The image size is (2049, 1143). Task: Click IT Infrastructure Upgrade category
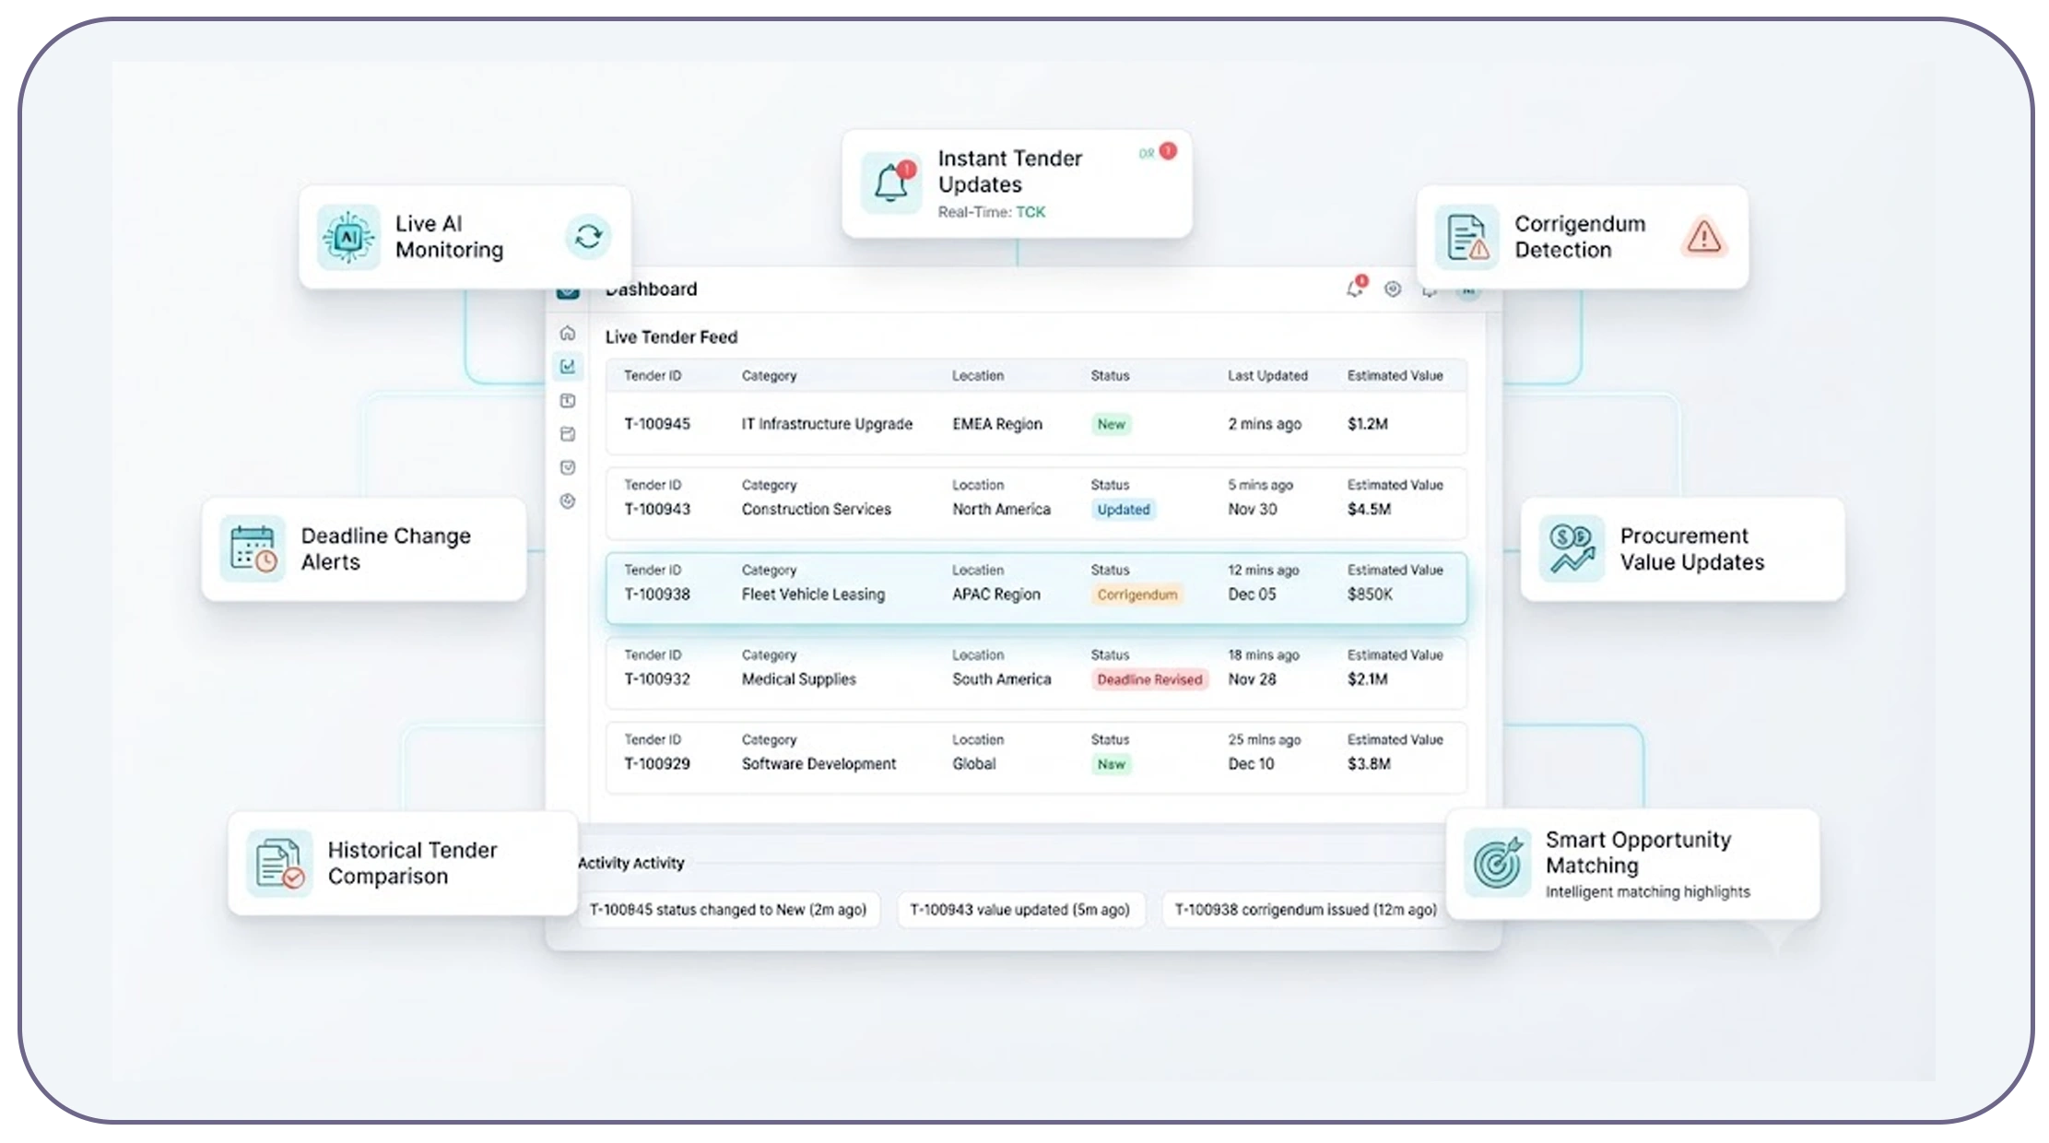(x=827, y=424)
